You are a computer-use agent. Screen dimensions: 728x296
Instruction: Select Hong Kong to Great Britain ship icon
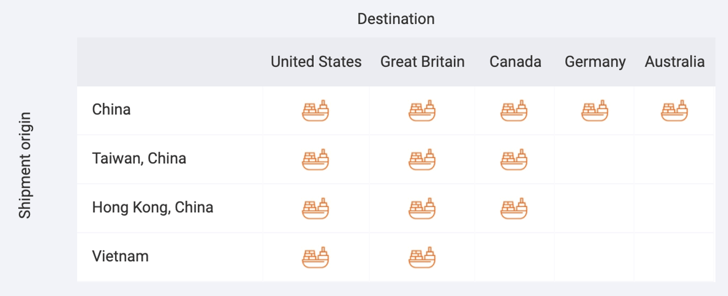[x=422, y=209]
